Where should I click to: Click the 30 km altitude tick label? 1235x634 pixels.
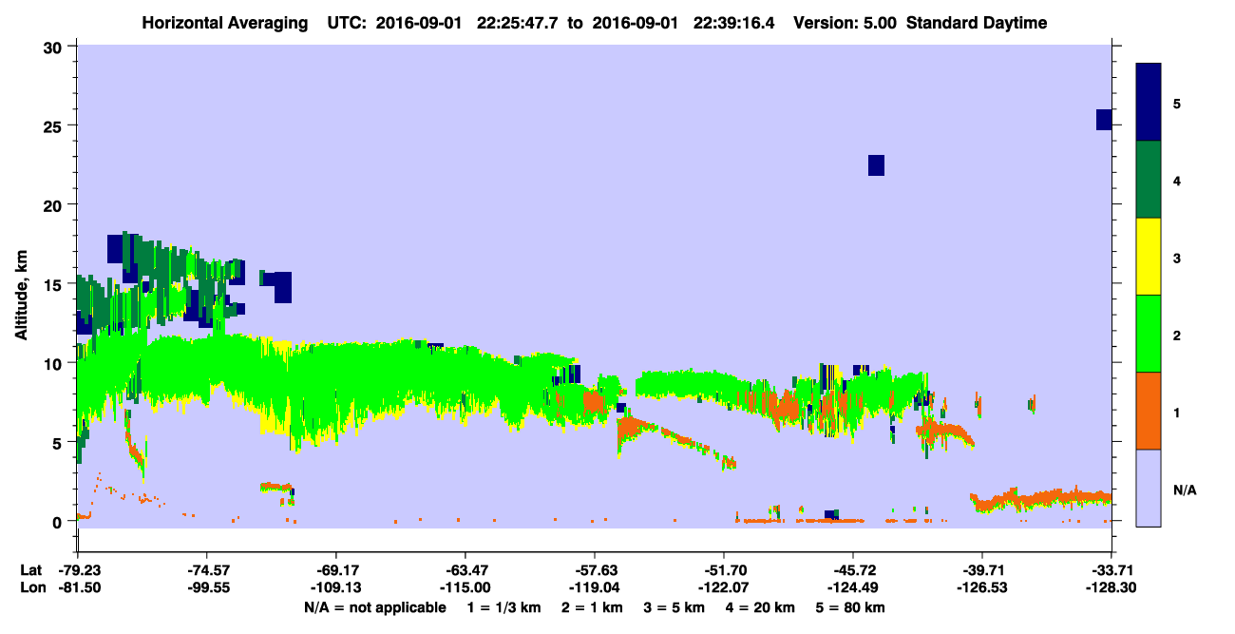click(53, 47)
